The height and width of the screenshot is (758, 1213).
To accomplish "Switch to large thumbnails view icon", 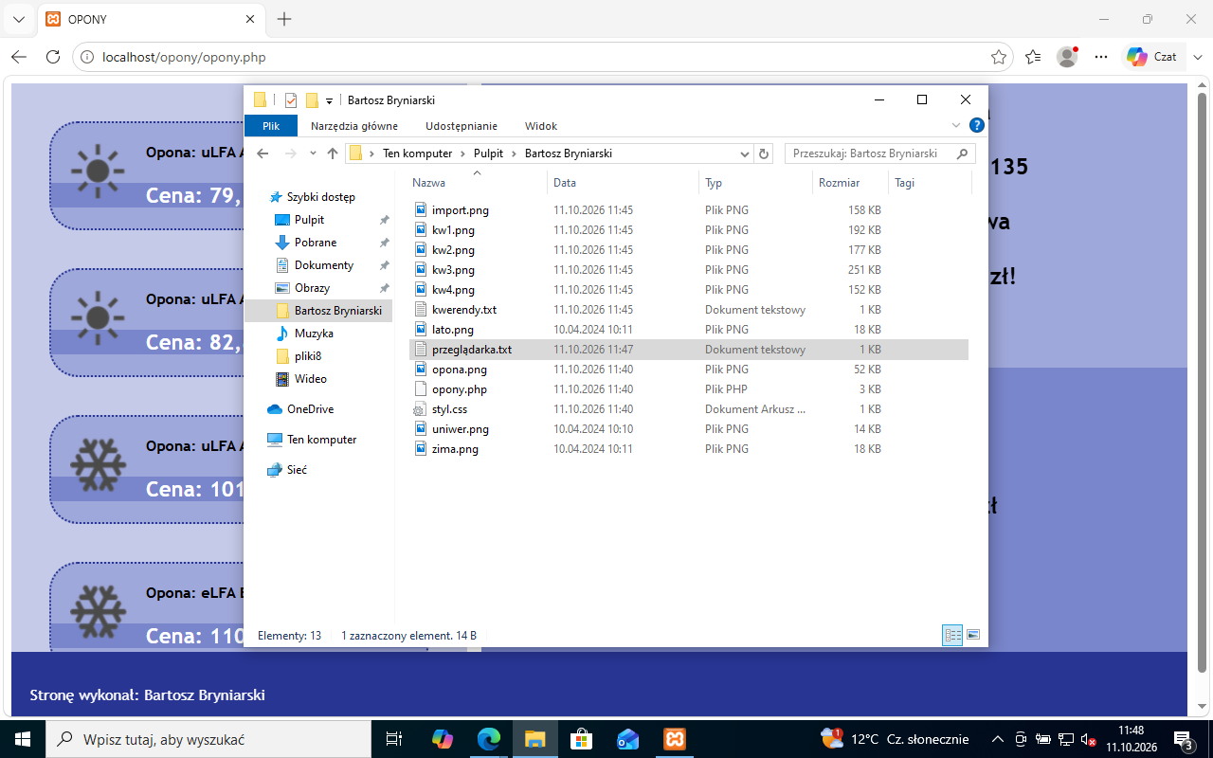I will pos(973,635).
